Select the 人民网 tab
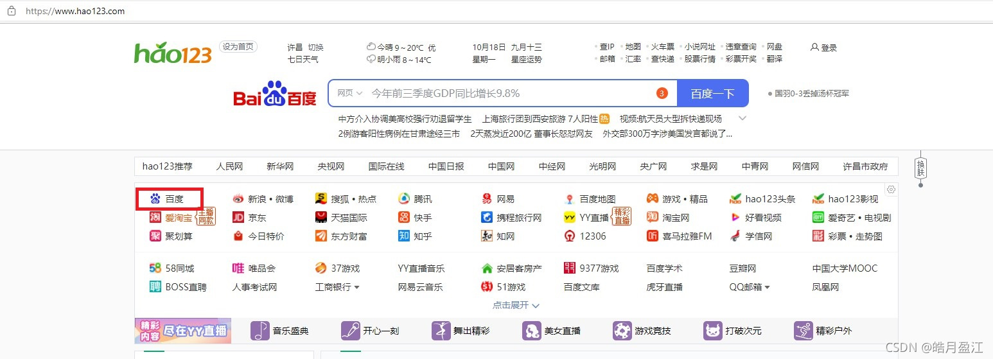Screen dimensions: 993x359 pyautogui.click(x=229, y=166)
